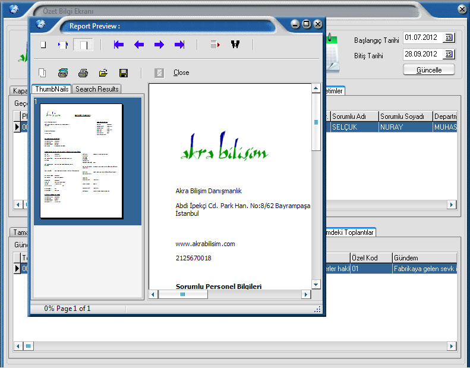This screenshot has height=368, width=470.
Task: Open calendar picker for Başlangıç Tarihi
Action: [449, 37]
